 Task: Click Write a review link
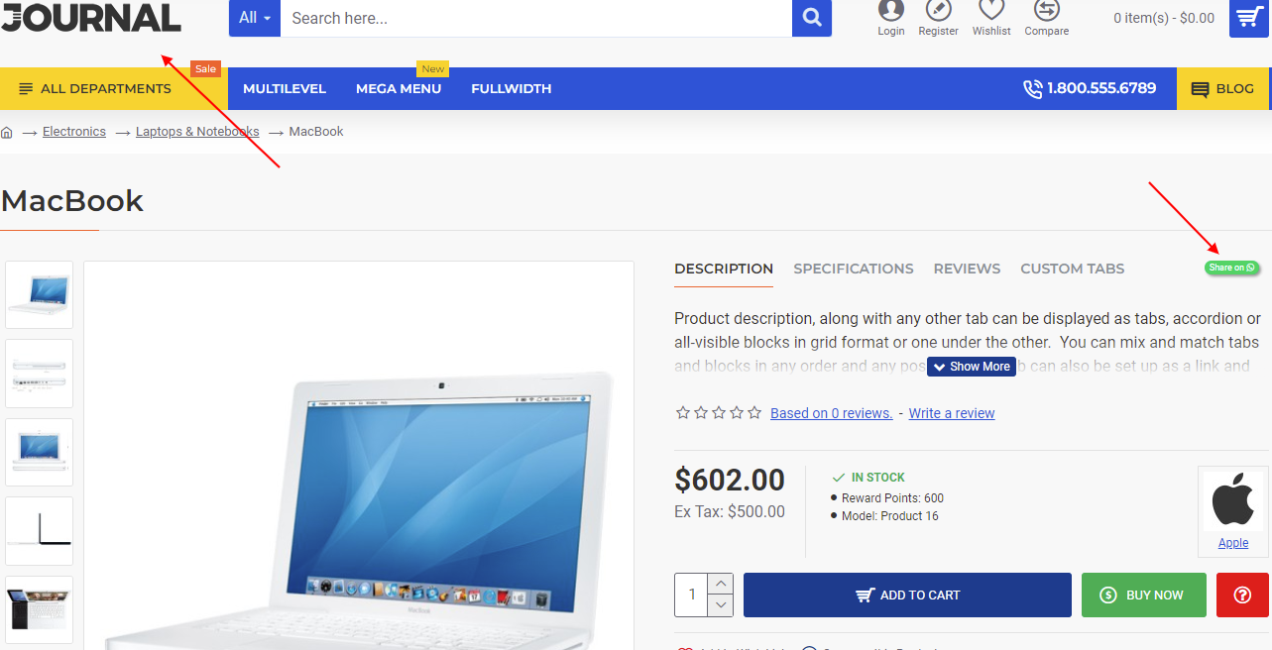point(952,413)
